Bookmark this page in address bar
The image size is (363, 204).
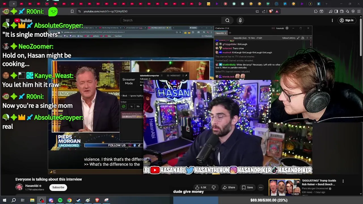coord(72,11)
